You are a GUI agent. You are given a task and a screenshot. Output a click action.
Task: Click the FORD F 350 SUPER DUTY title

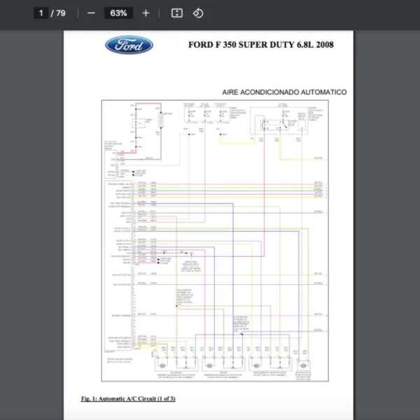(260, 45)
